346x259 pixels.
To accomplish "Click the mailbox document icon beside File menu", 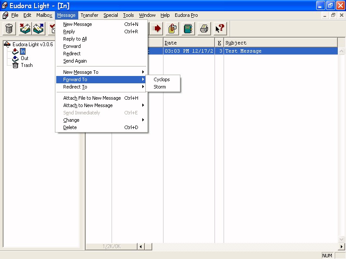I will pos(5,15).
